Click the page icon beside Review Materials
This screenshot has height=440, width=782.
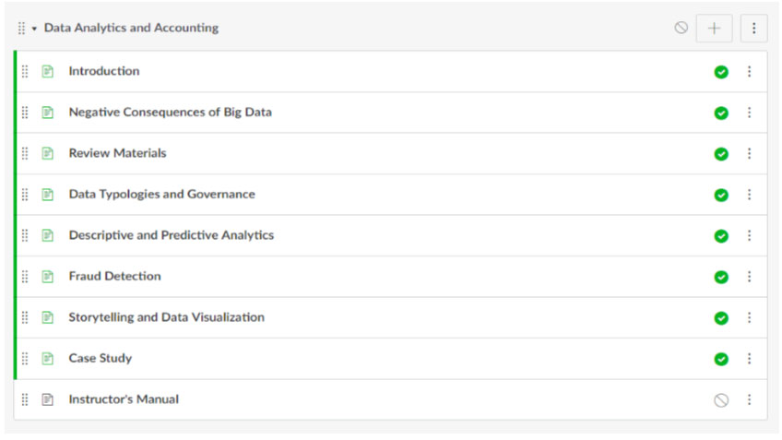point(47,153)
